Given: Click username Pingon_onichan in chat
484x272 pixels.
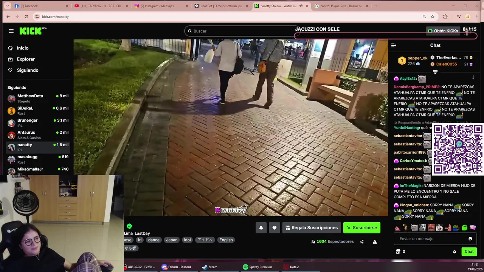Looking at the screenshot, I should pos(414,205).
